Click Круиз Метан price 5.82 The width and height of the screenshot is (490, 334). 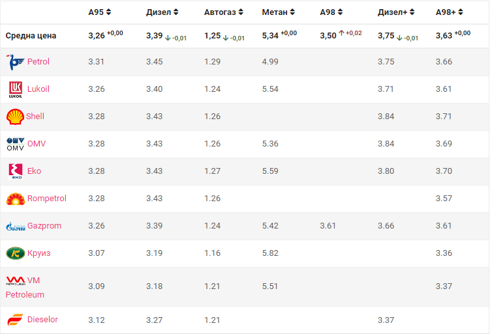(270, 253)
